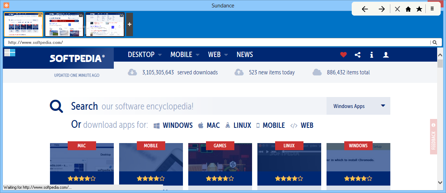The image size is (446, 193).
Task: Click the items total cloud icon
Action: (317, 72)
